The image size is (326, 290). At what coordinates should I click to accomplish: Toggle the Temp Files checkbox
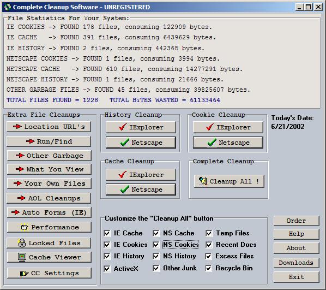point(209,233)
